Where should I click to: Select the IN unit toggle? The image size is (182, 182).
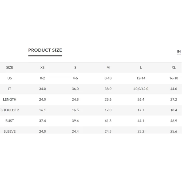tap(179, 52)
